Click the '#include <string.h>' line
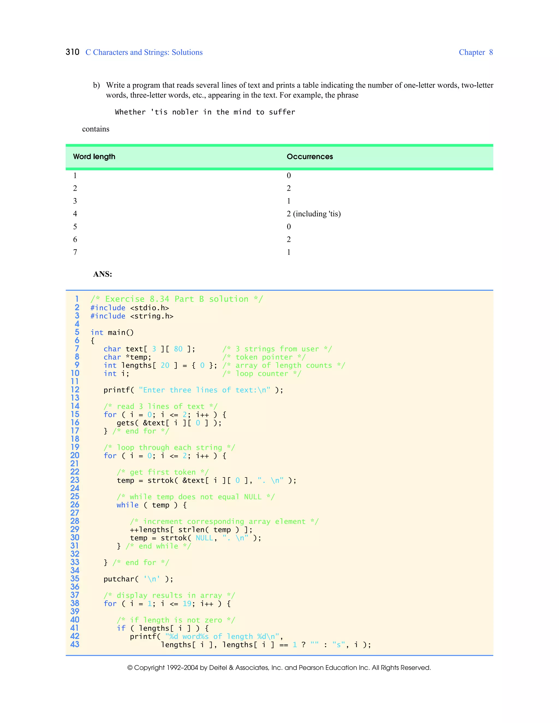 (x=132, y=316)
